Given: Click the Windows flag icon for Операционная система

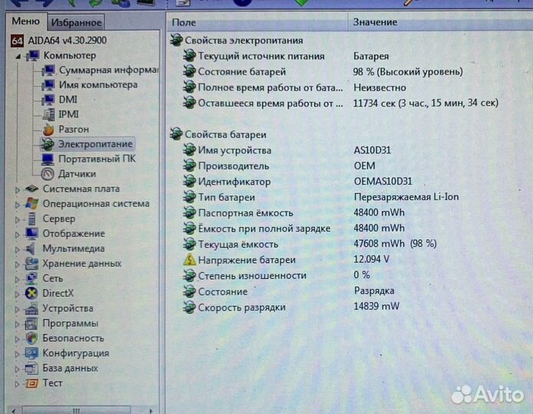Looking at the screenshot, I should (31, 204).
